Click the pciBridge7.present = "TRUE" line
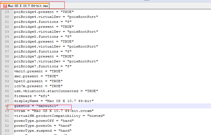The image size is (211, 135). tap(44, 56)
